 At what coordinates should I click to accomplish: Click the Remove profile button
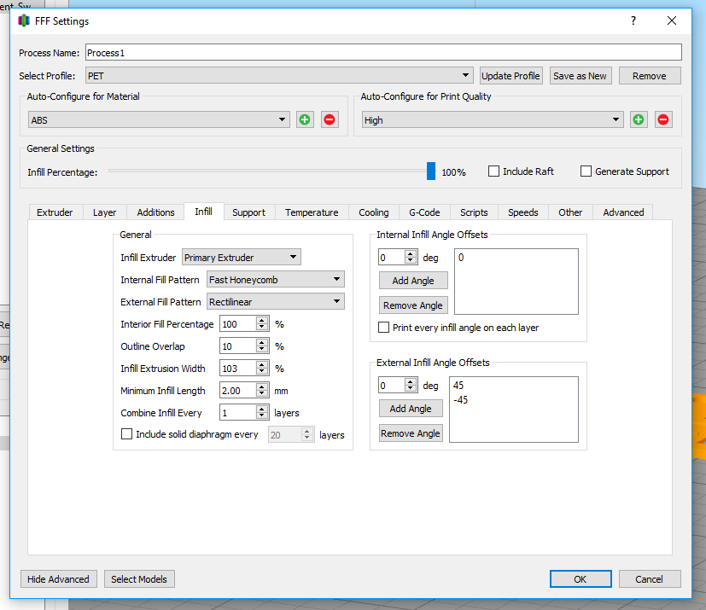tap(650, 76)
